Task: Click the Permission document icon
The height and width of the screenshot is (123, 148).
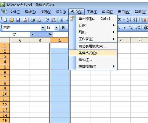Action: [25, 20]
